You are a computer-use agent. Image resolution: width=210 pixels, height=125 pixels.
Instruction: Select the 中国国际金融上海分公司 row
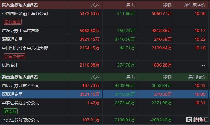pos(105,18)
